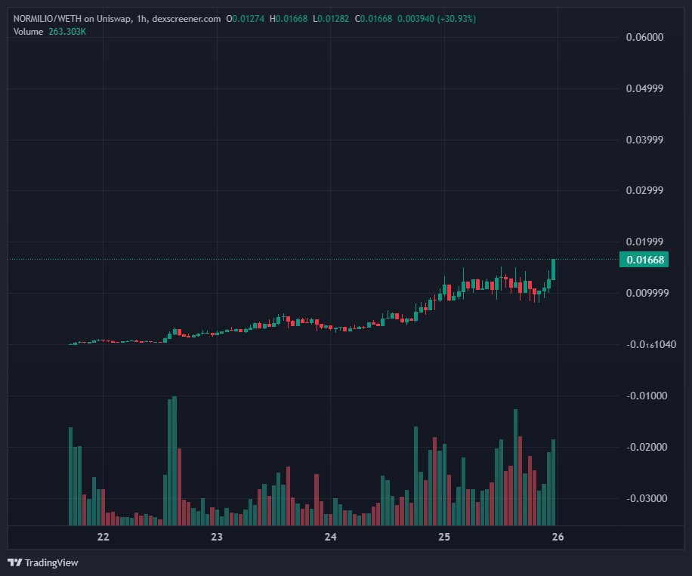
Task: Click the high value H0.01668
Action: (289, 19)
